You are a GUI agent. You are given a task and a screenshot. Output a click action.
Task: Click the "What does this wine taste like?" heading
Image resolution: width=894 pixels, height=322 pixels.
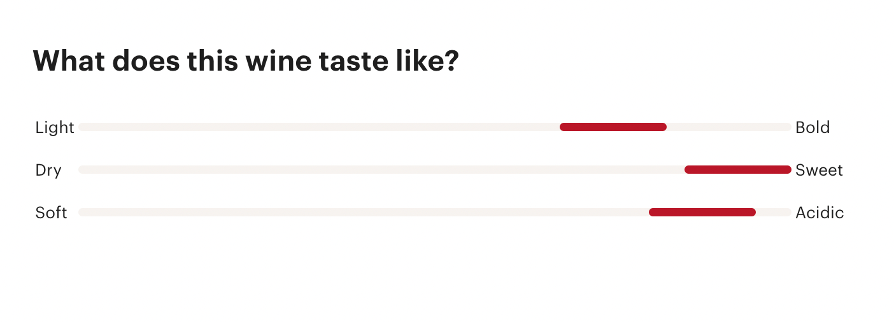tap(246, 61)
